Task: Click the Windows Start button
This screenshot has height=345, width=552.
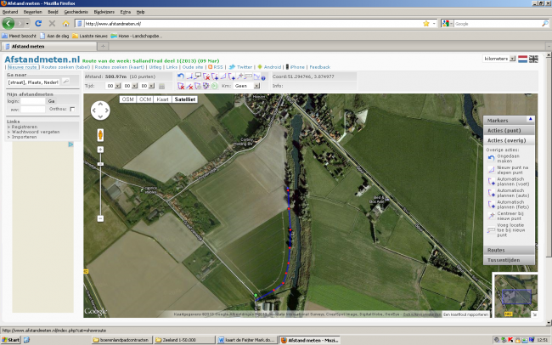Action: coord(11,340)
